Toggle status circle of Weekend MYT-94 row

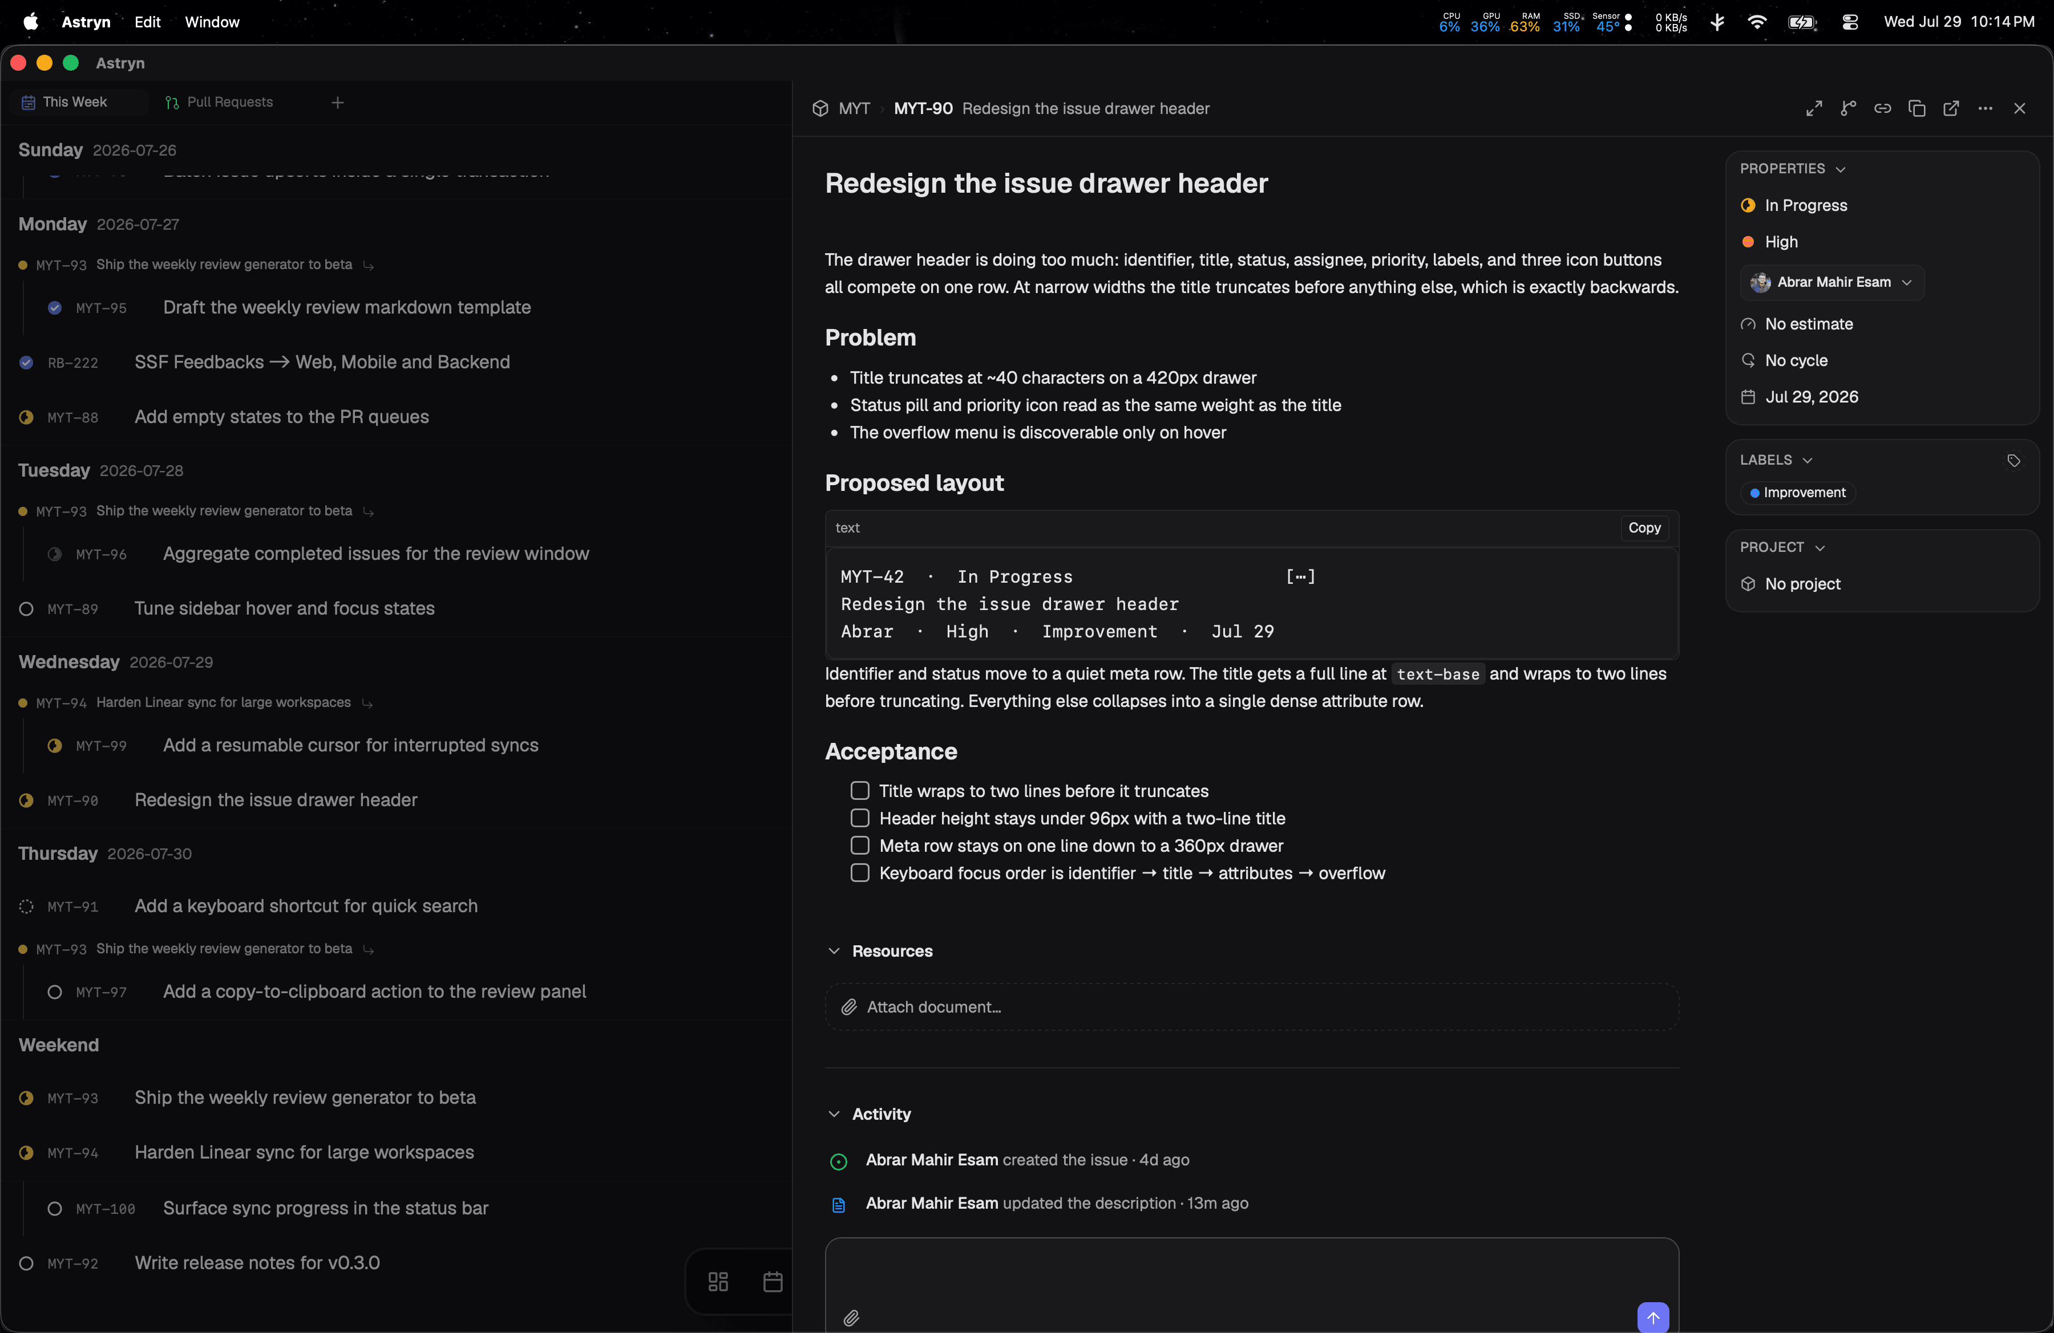(27, 1153)
